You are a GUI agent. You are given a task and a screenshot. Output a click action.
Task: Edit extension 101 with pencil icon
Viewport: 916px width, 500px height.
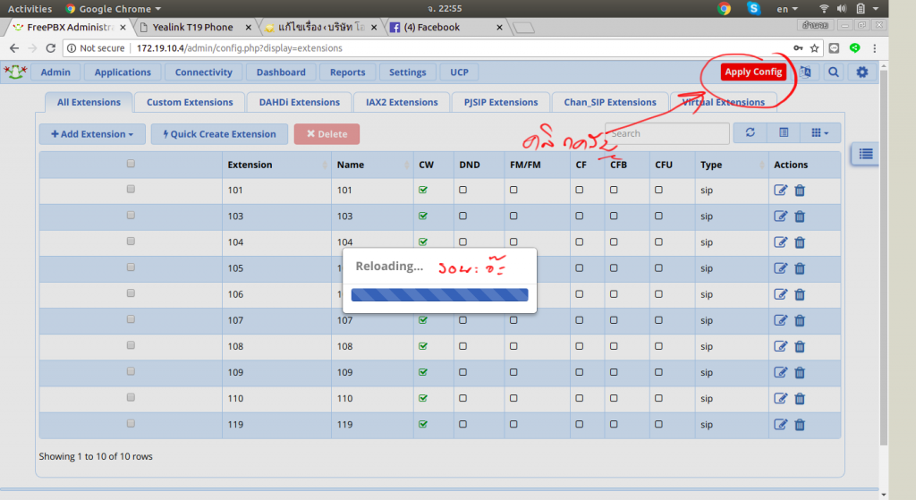[780, 190]
